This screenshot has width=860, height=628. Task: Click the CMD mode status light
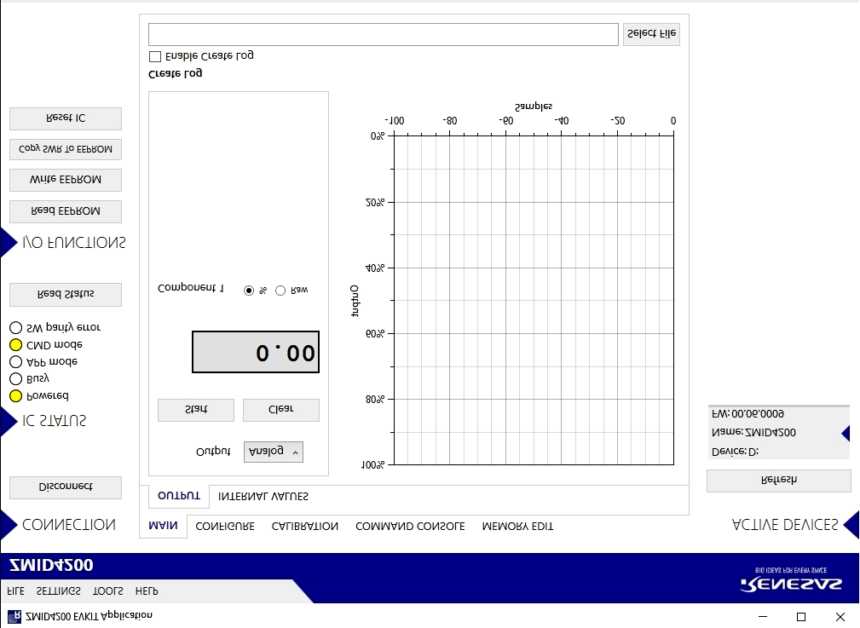(14, 343)
